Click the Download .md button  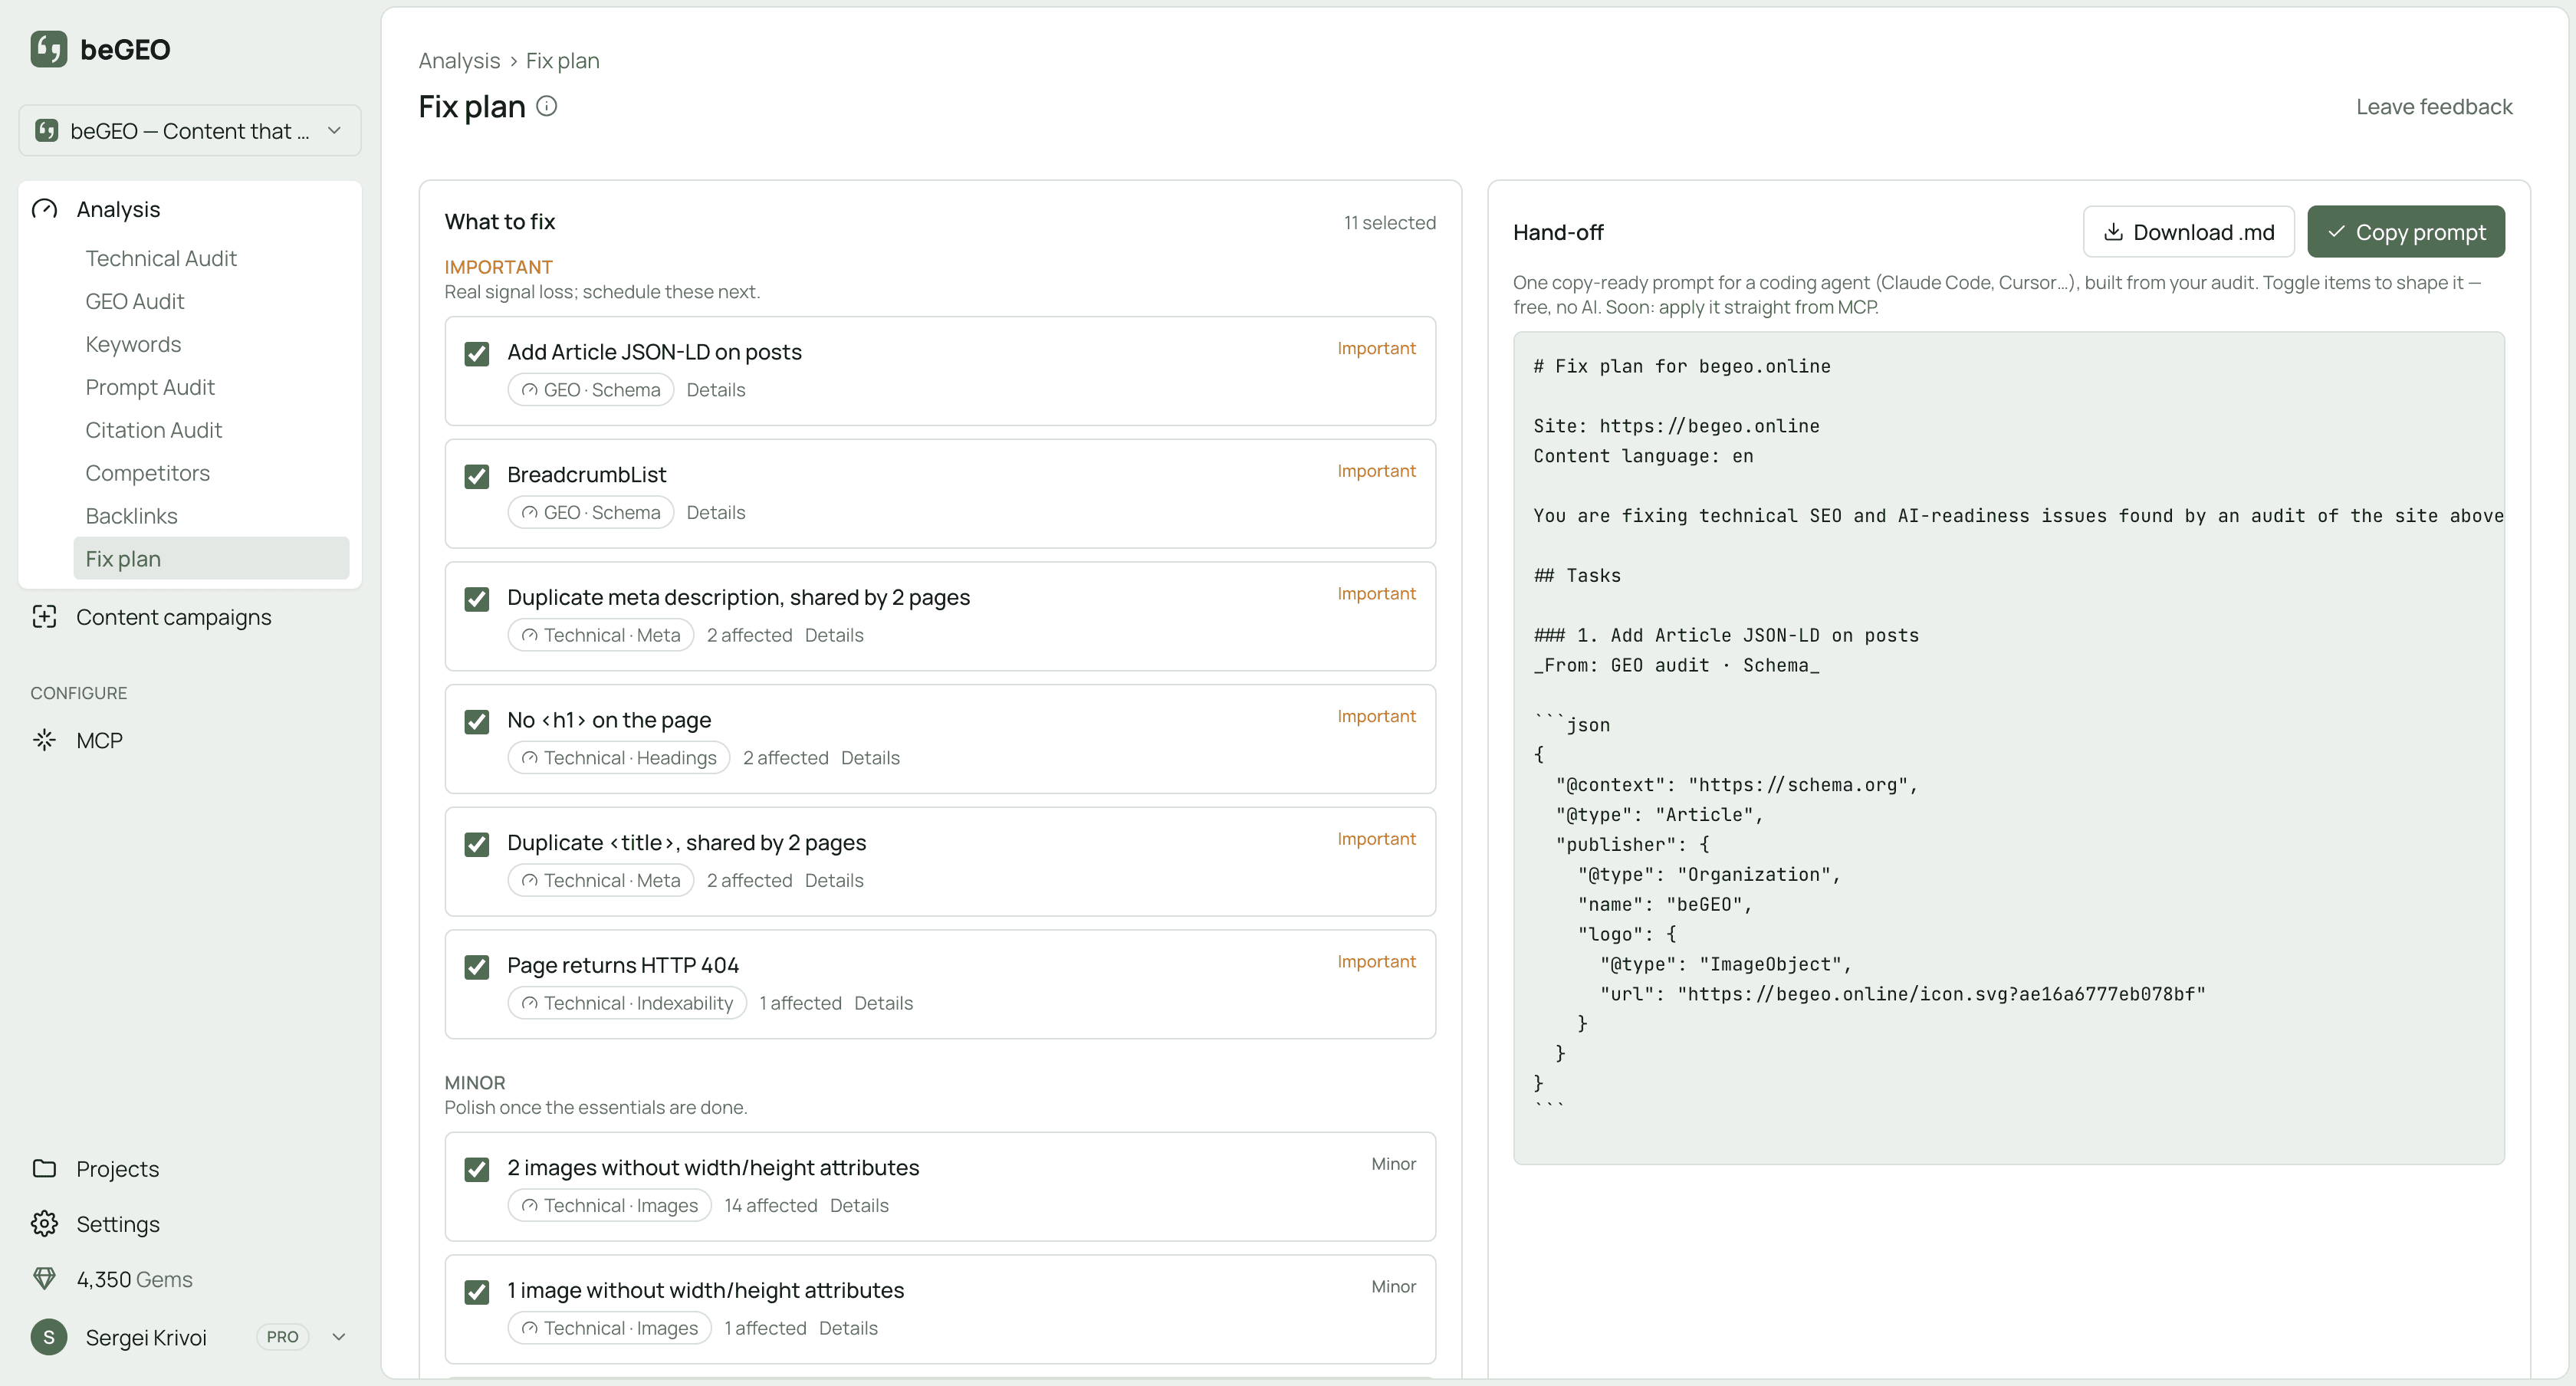[x=2188, y=232]
